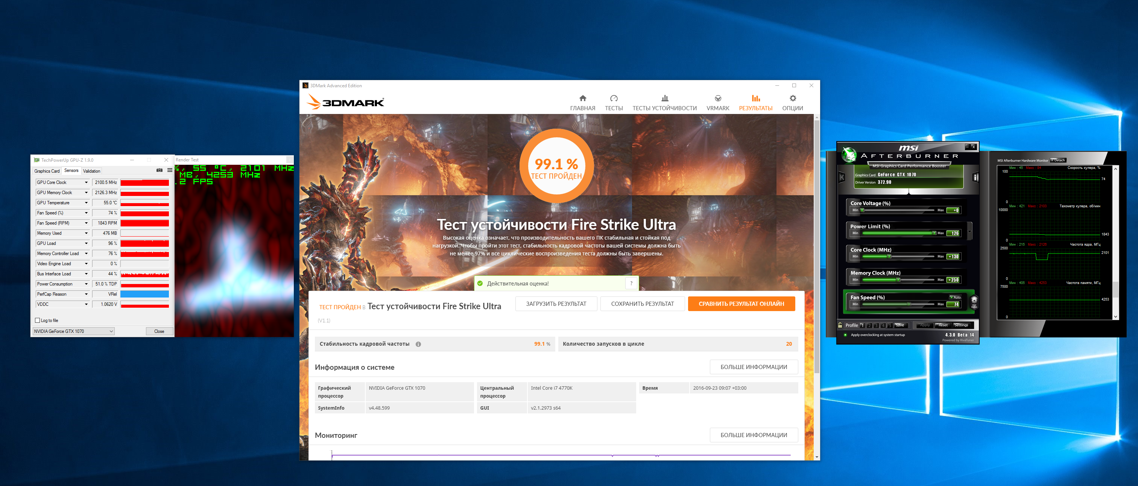Switch to GPU-Z Validation tab
The height and width of the screenshot is (486, 1138).
pos(91,171)
